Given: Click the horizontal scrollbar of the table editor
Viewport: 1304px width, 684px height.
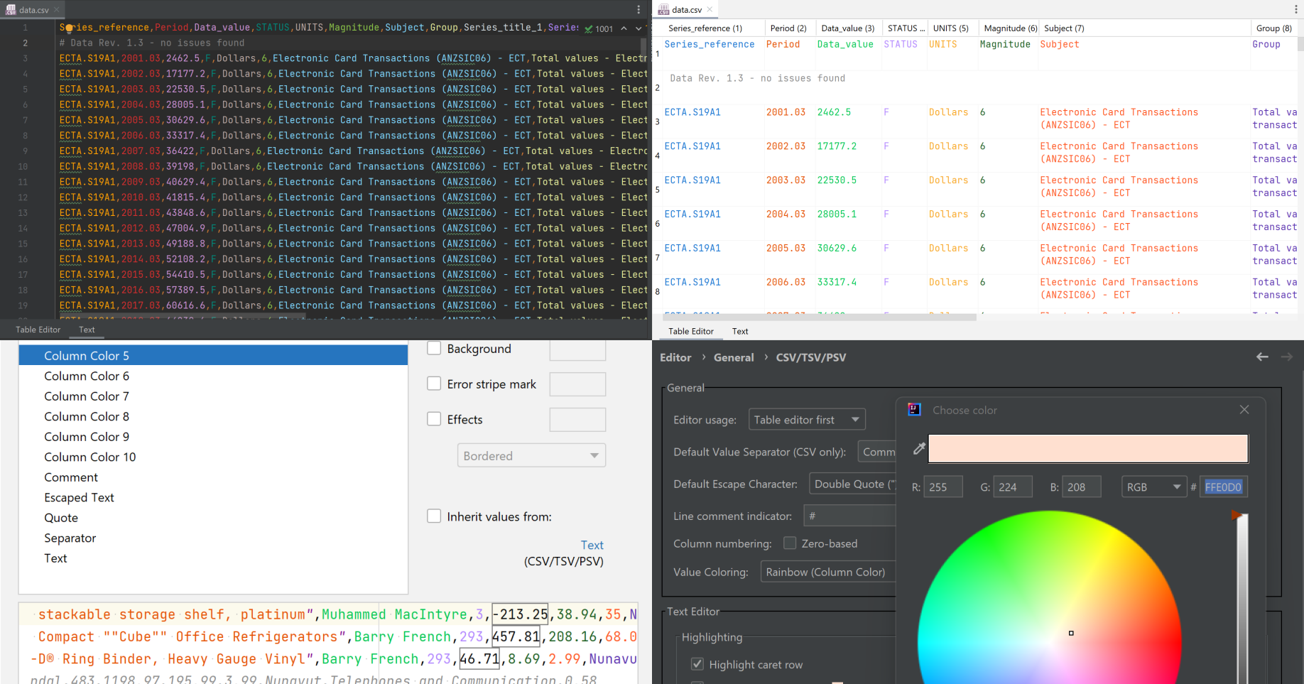Looking at the screenshot, I should click(x=820, y=317).
